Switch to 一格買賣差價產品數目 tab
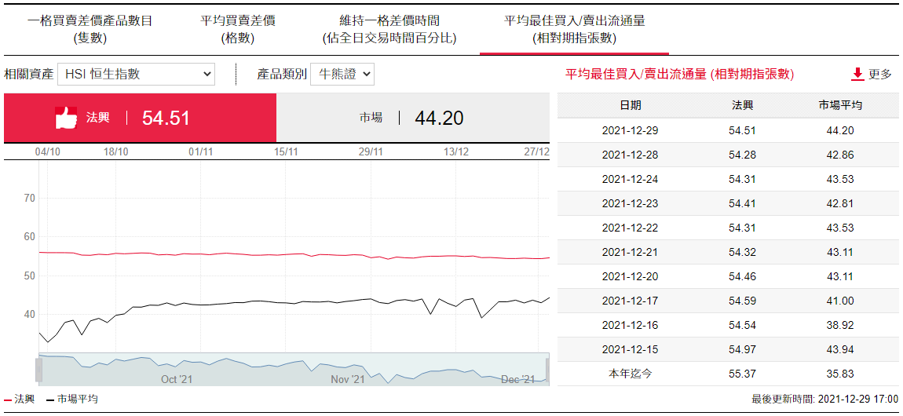 [x=90, y=29]
